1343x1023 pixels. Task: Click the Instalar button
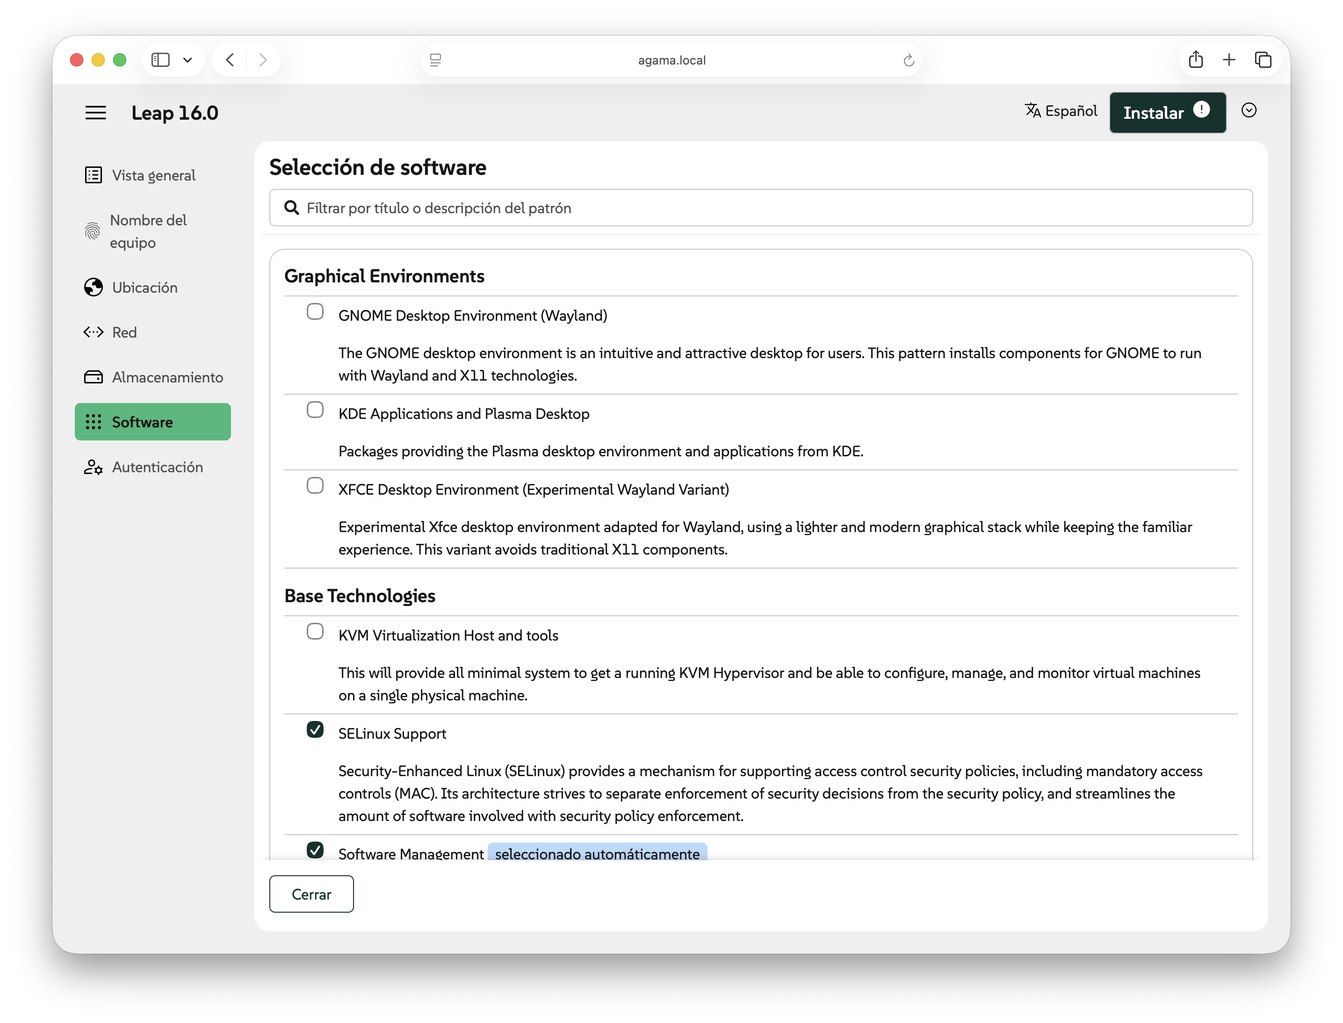coord(1153,113)
